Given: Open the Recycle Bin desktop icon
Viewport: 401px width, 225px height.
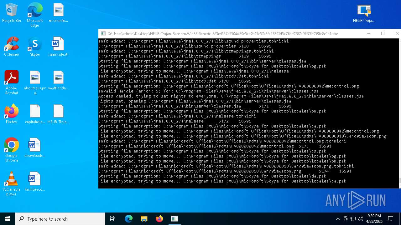Looking at the screenshot, I should click(x=12, y=13).
